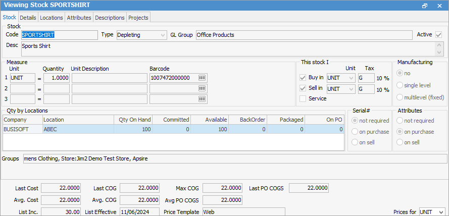The width and height of the screenshot is (449, 216).
Task: Enable the Service checkbox
Action: tap(303, 99)
